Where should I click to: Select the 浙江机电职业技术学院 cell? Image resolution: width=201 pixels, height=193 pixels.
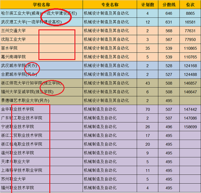click(x=41, y=144)
